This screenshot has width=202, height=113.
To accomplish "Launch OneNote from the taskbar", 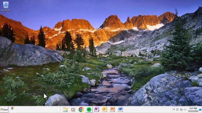I will pos(97,110).
